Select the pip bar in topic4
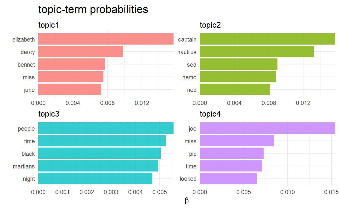Viewport: 339px width, 209px height. point(232,153)
